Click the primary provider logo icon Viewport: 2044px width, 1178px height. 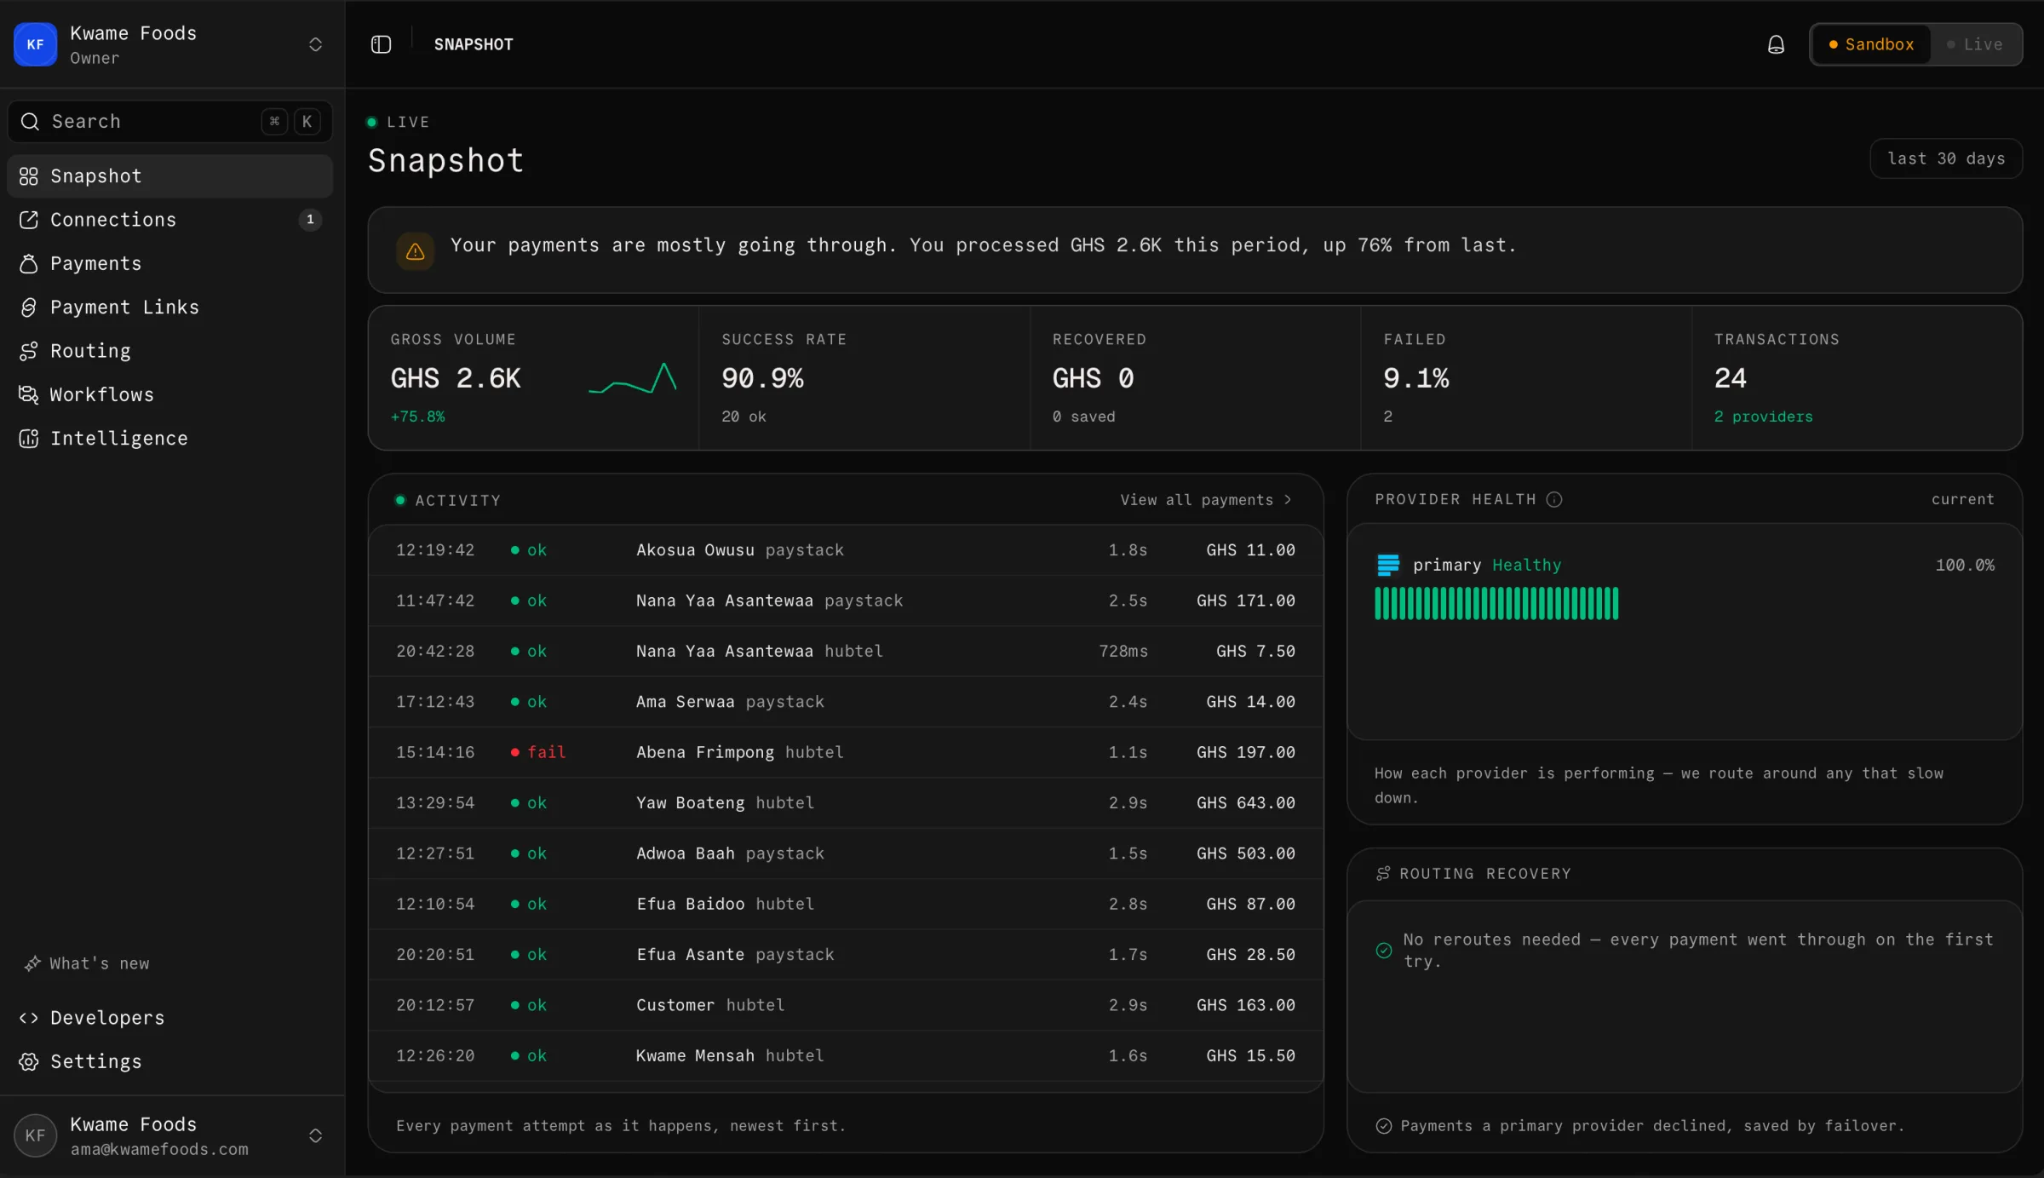1388,565
